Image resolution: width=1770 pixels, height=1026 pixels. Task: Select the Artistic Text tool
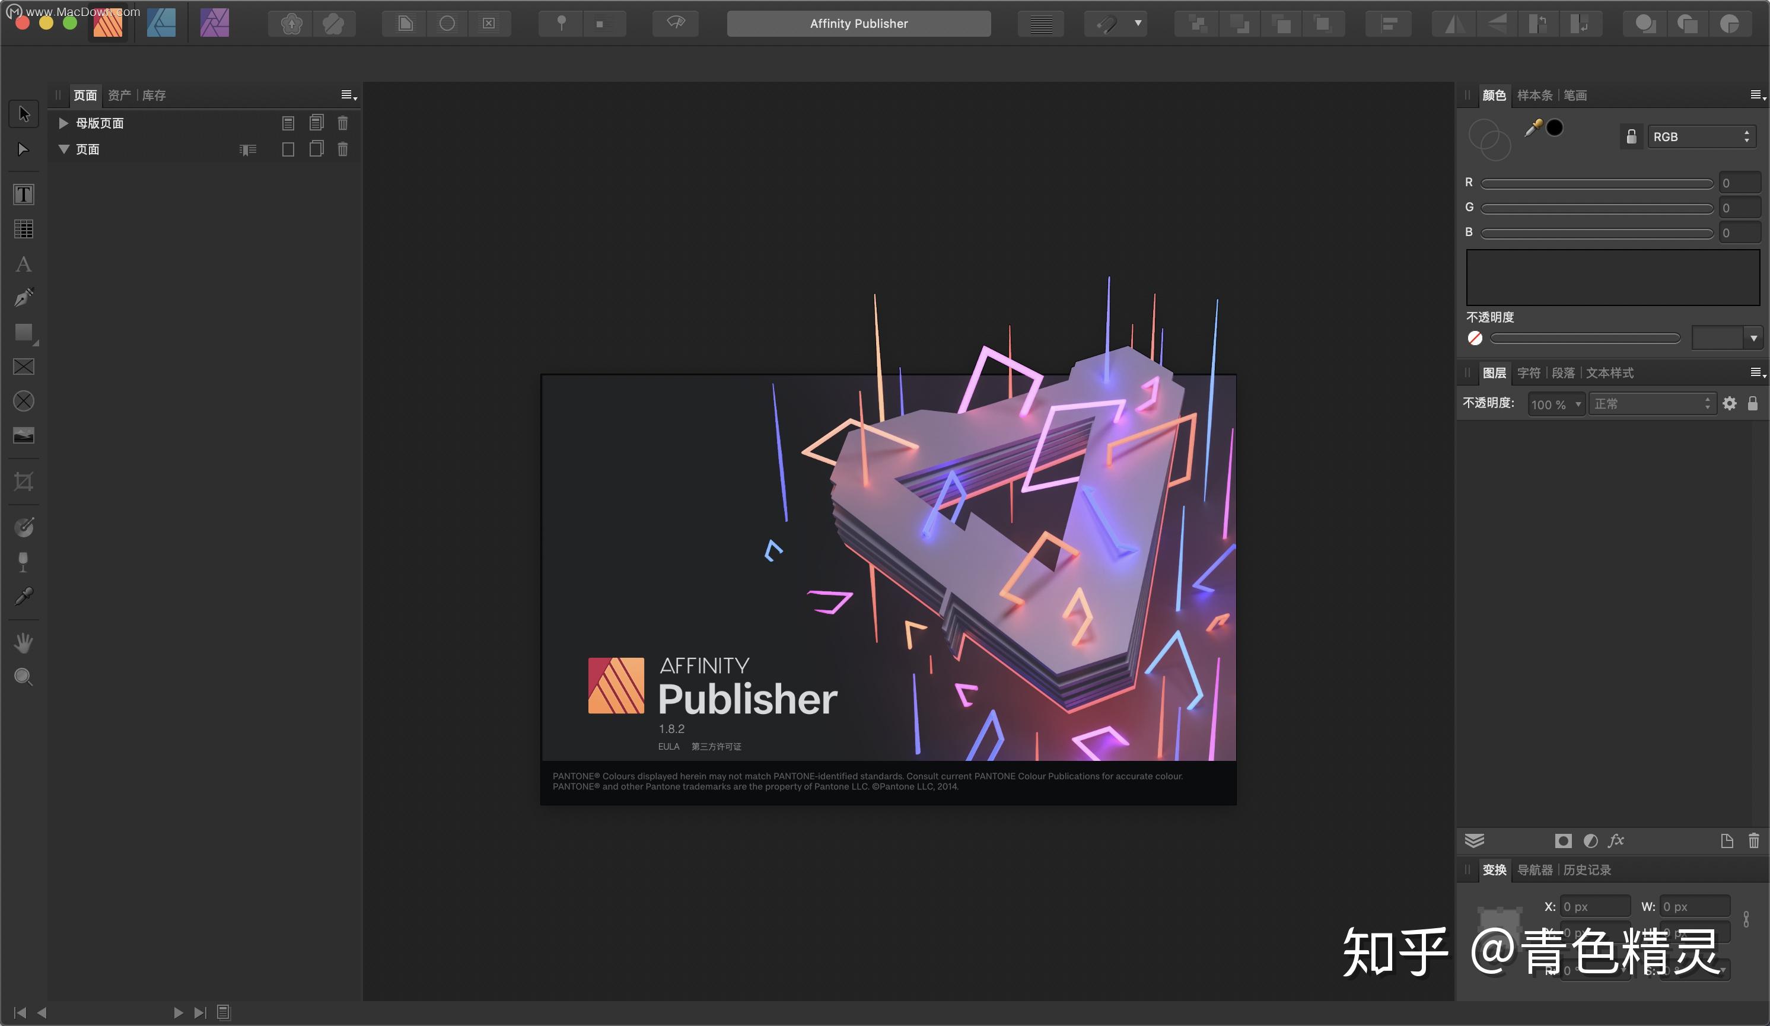click(x=23, y=264)
